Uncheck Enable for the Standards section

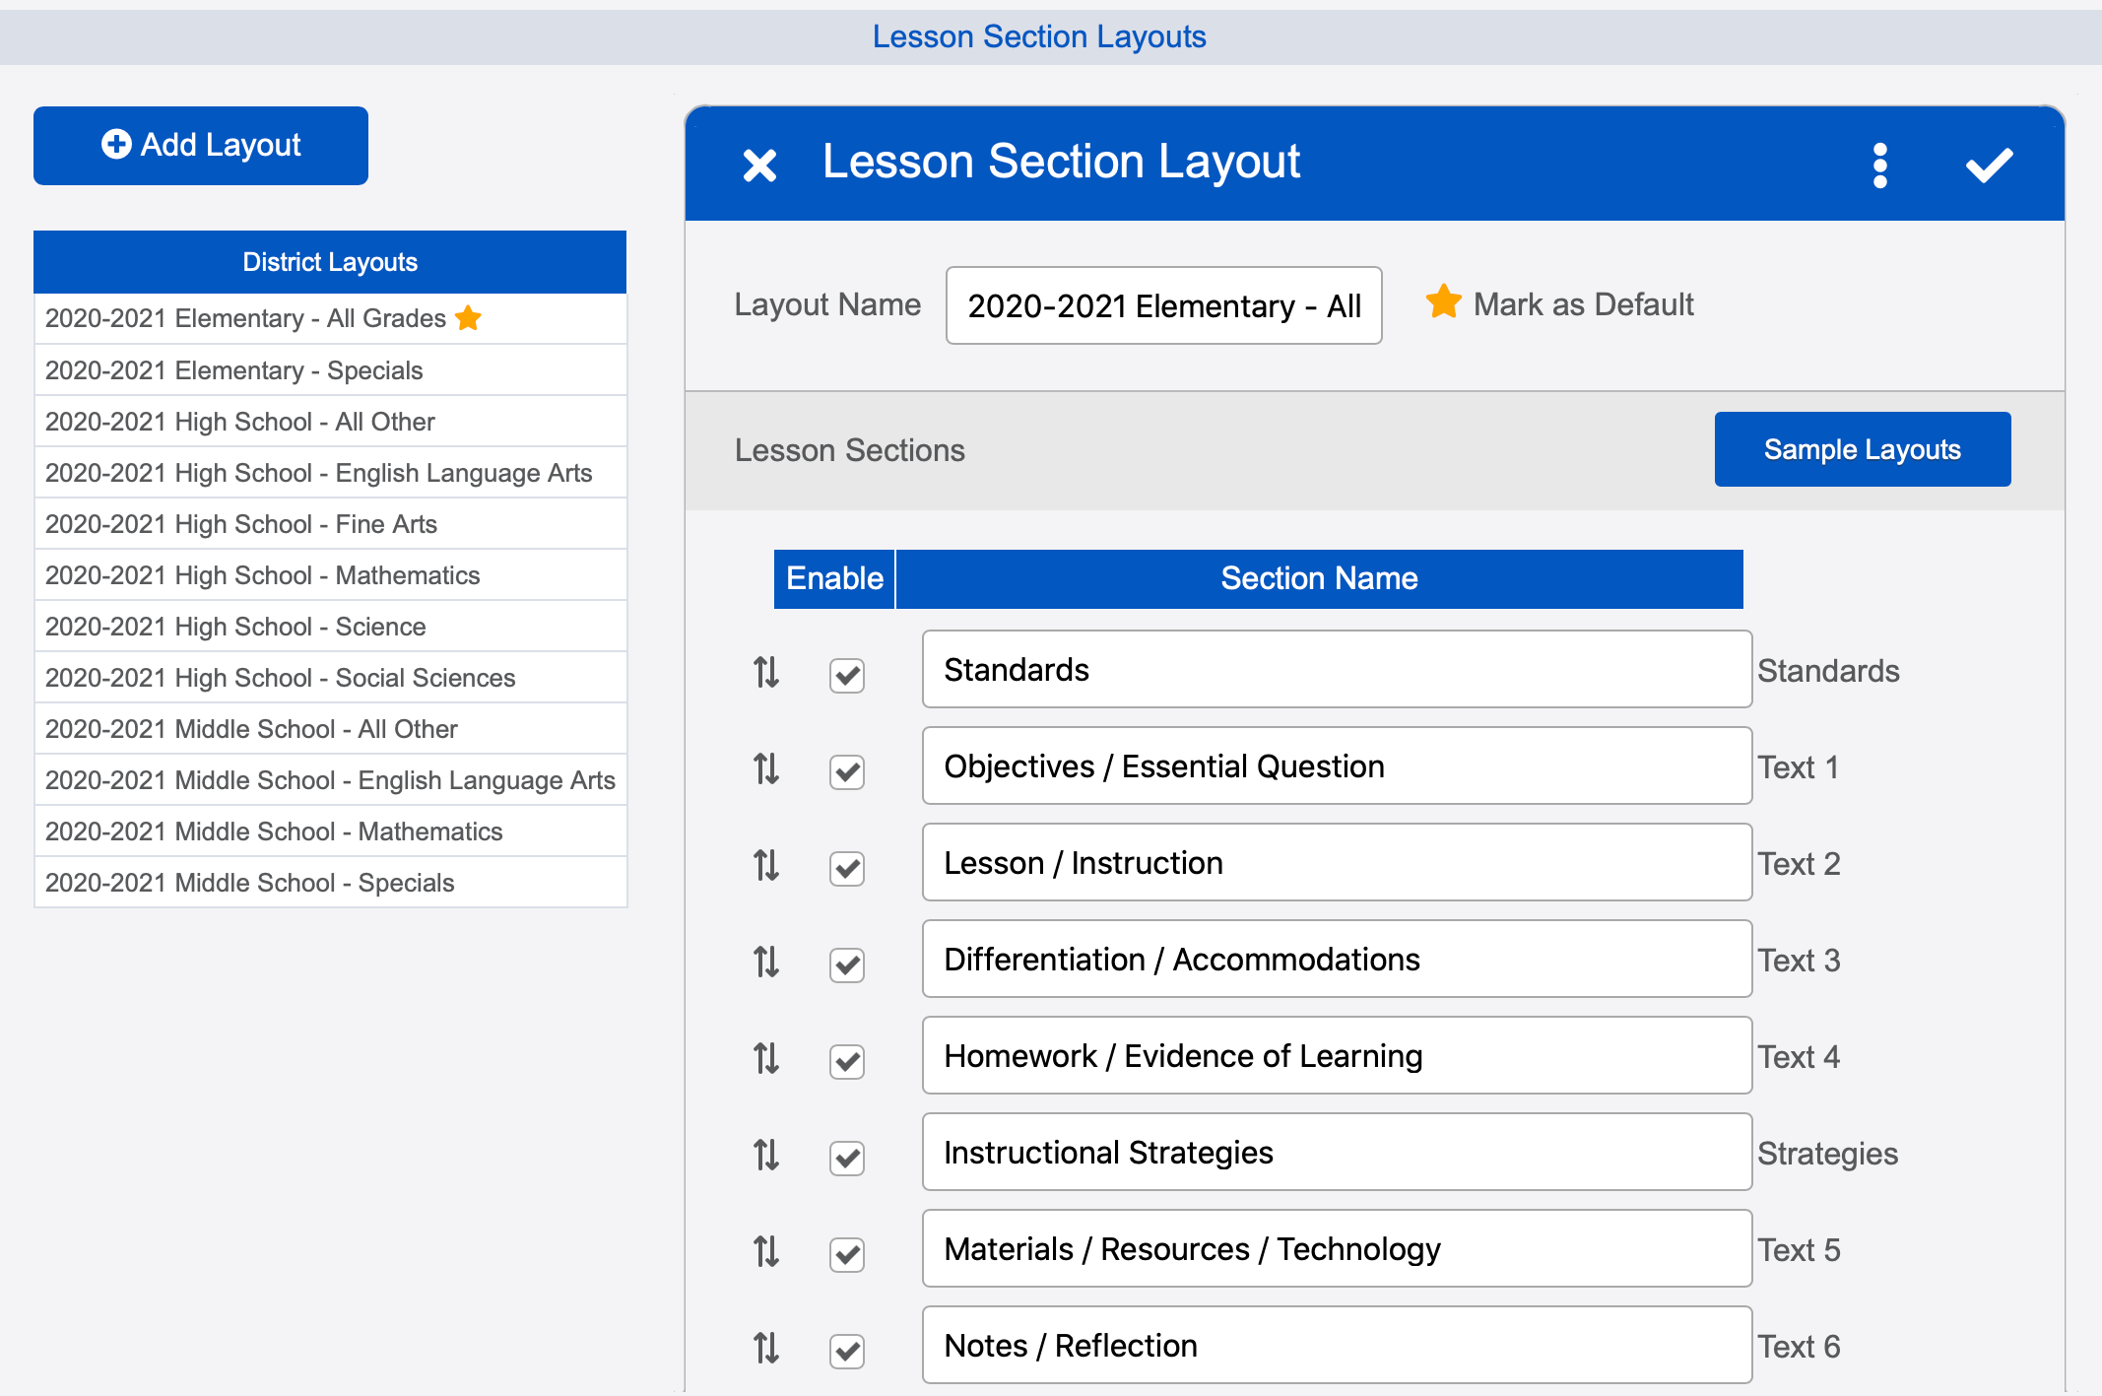click(x=846, y=676)
